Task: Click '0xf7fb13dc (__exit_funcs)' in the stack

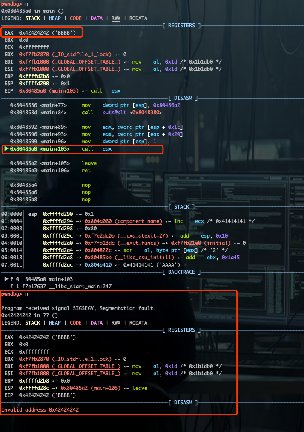Action: (122, 243)
